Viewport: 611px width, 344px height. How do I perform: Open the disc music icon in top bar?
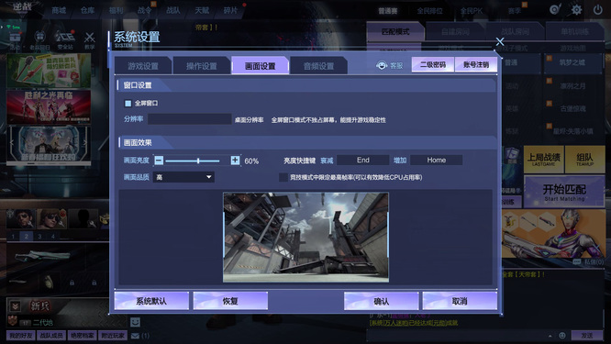point(555,9)
